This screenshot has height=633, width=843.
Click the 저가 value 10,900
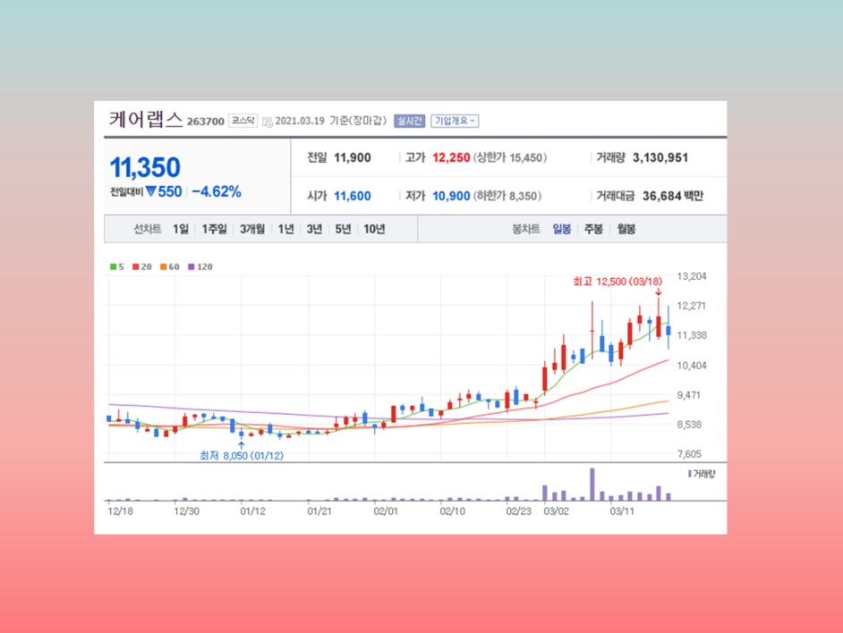[x=451, y=196]
